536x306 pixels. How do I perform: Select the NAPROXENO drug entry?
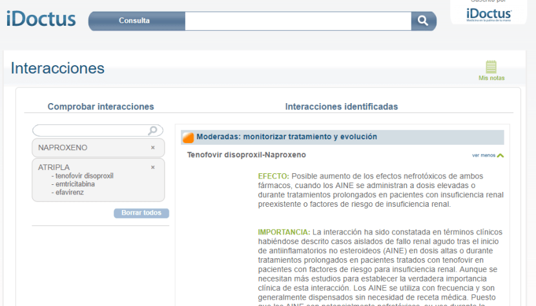point(63,148)
